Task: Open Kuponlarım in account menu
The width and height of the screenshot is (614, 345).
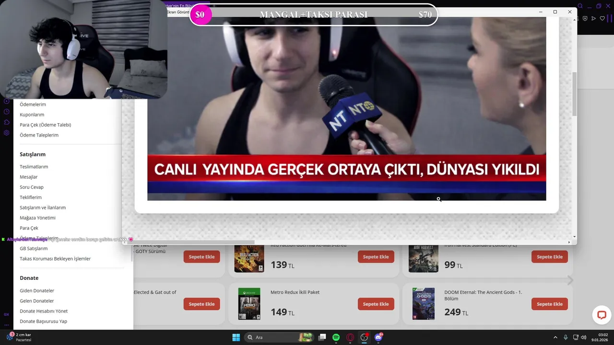Action: (32, 115)
